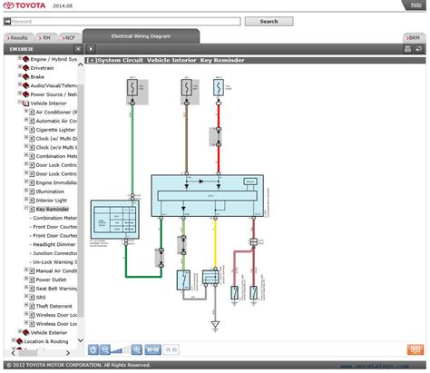430x373 pixels.
Task: Expand the Engine Immobiliser tree node
Action: pyautogui.click(x=26, y=182)
